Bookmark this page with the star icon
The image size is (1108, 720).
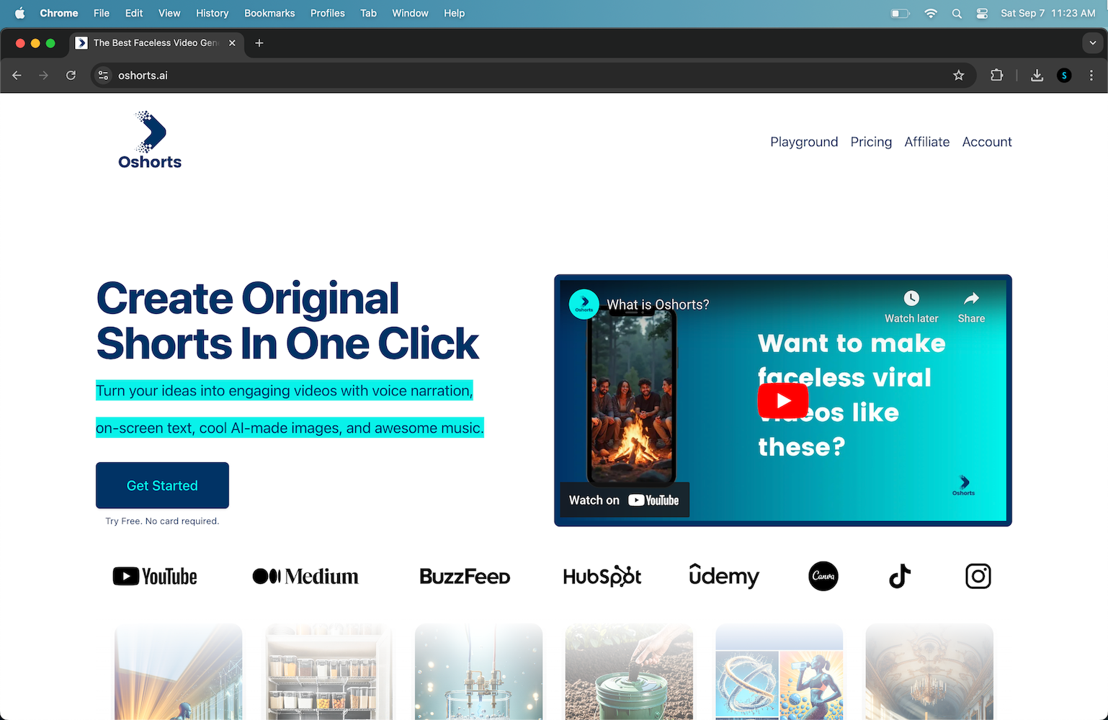(958, 75)
